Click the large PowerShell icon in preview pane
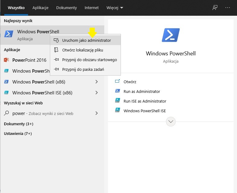This screenshot has height=193, width=237. (171, 35)
